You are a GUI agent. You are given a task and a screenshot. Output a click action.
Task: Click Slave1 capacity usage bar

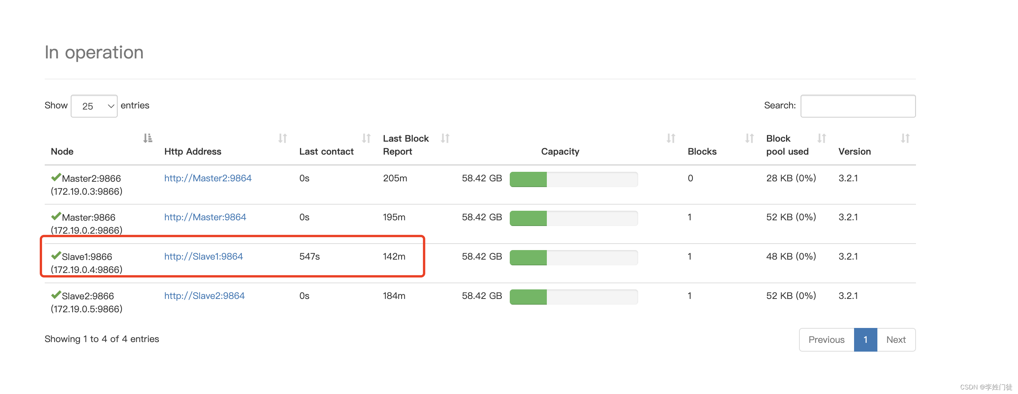coord(574,257)
